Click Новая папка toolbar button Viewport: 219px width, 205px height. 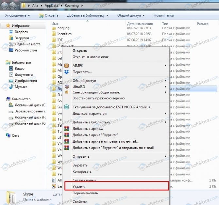[x=163, y=15]
